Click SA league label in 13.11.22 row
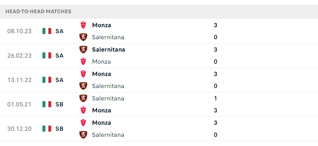This screenshot has height=146, width=318. pyautogui.click(x=59, y=80)
